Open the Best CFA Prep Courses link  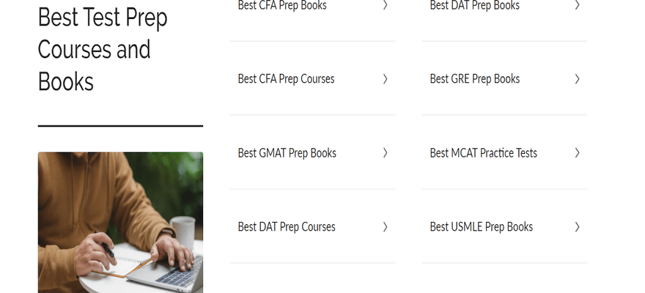[x=286, y=79]
